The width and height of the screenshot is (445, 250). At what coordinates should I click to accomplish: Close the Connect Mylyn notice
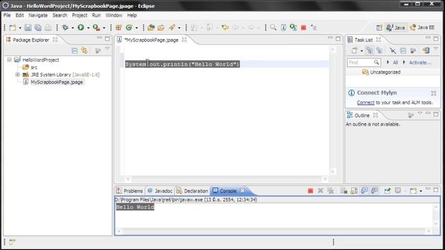point(433,93)
